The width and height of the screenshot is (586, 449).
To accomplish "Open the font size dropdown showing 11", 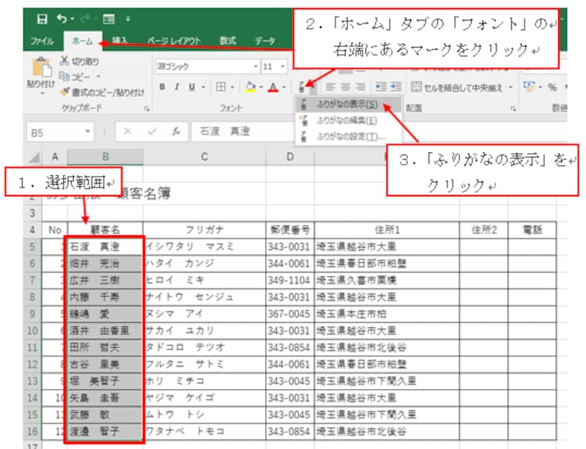I will pyautogui.click(x=270, y=67).
